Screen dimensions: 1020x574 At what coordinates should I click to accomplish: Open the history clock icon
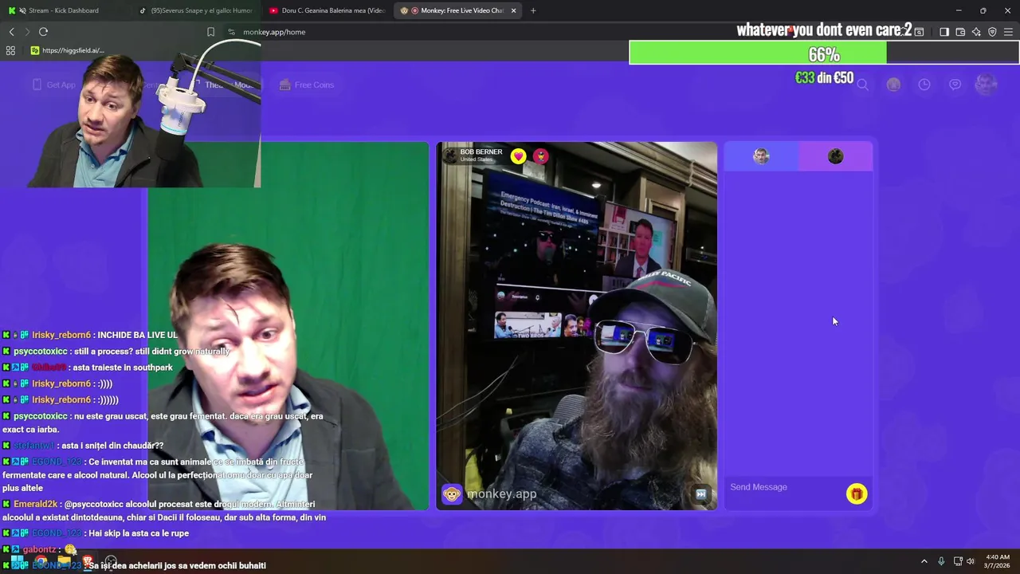tap(924, 85)
